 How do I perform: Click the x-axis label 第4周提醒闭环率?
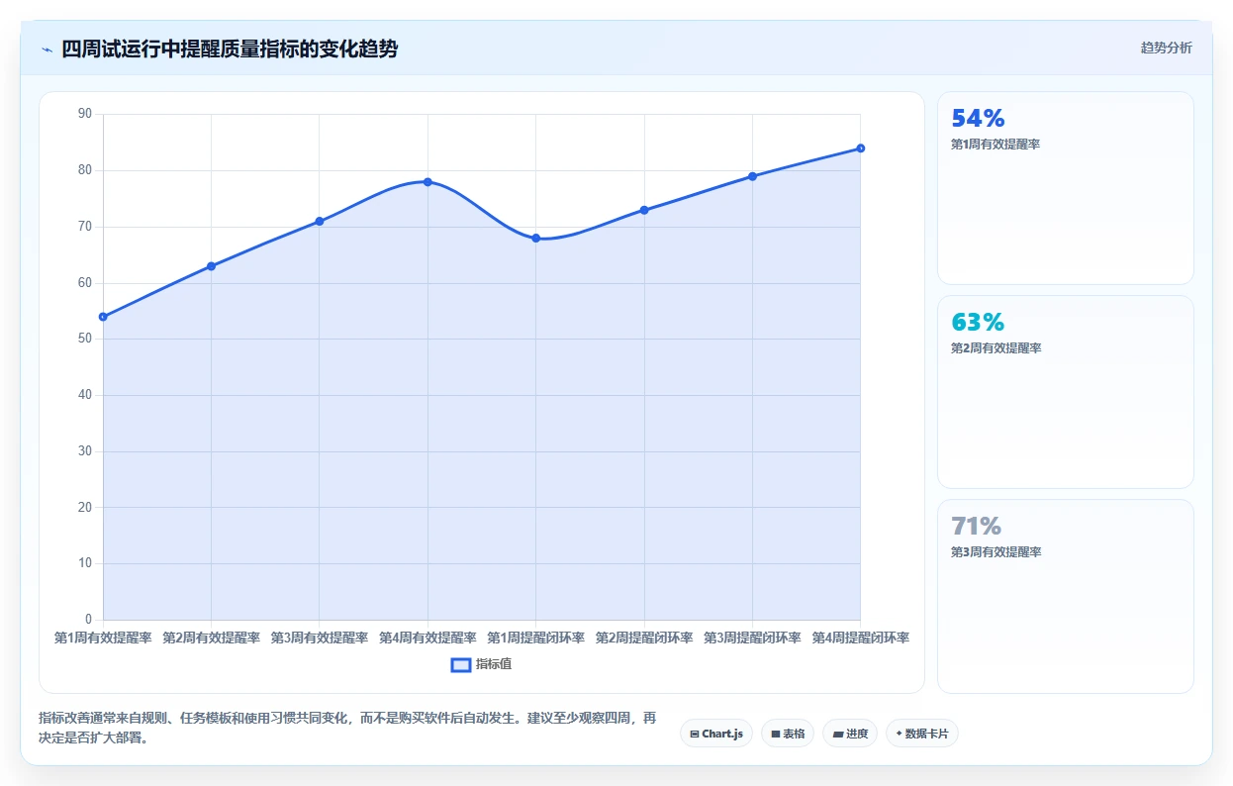[861, 639]
